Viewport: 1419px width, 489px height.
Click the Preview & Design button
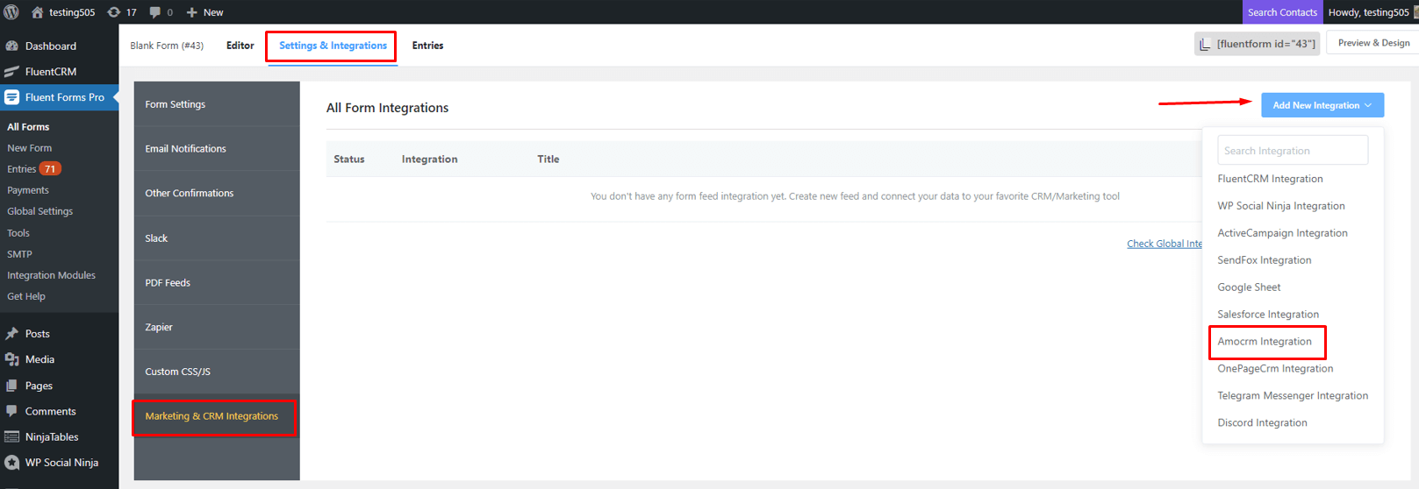(x=1373, y=43)
